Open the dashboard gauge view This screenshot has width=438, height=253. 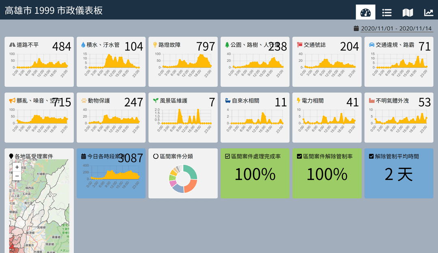point(365,12)
